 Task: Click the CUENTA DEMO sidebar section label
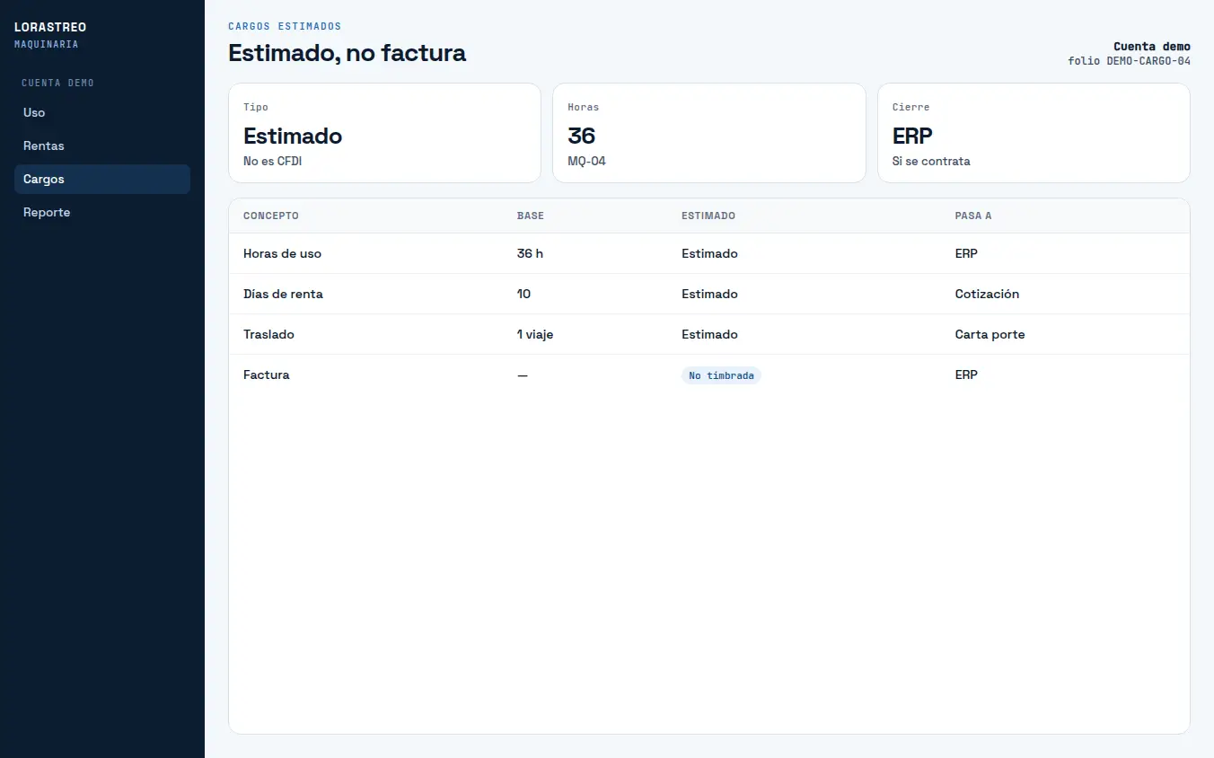click(x=57, y=83)
